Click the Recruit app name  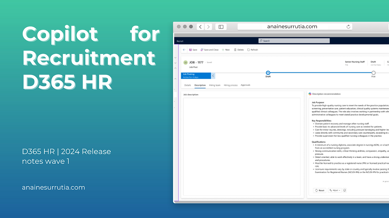coord(180,41)
